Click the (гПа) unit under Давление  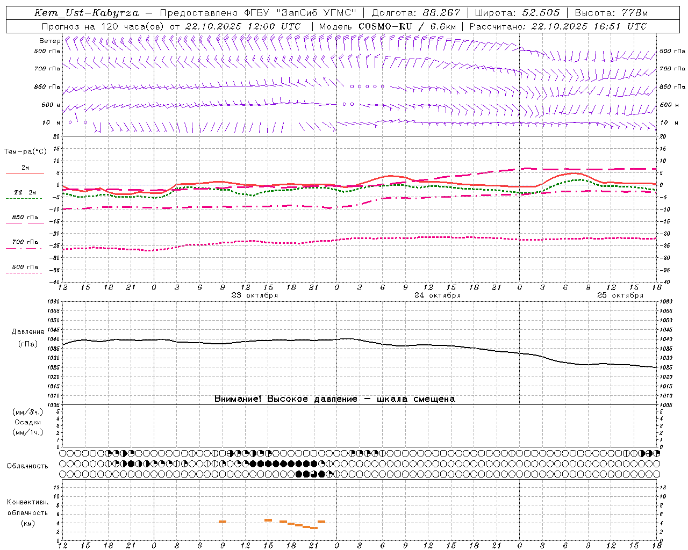tap(28, 344)
